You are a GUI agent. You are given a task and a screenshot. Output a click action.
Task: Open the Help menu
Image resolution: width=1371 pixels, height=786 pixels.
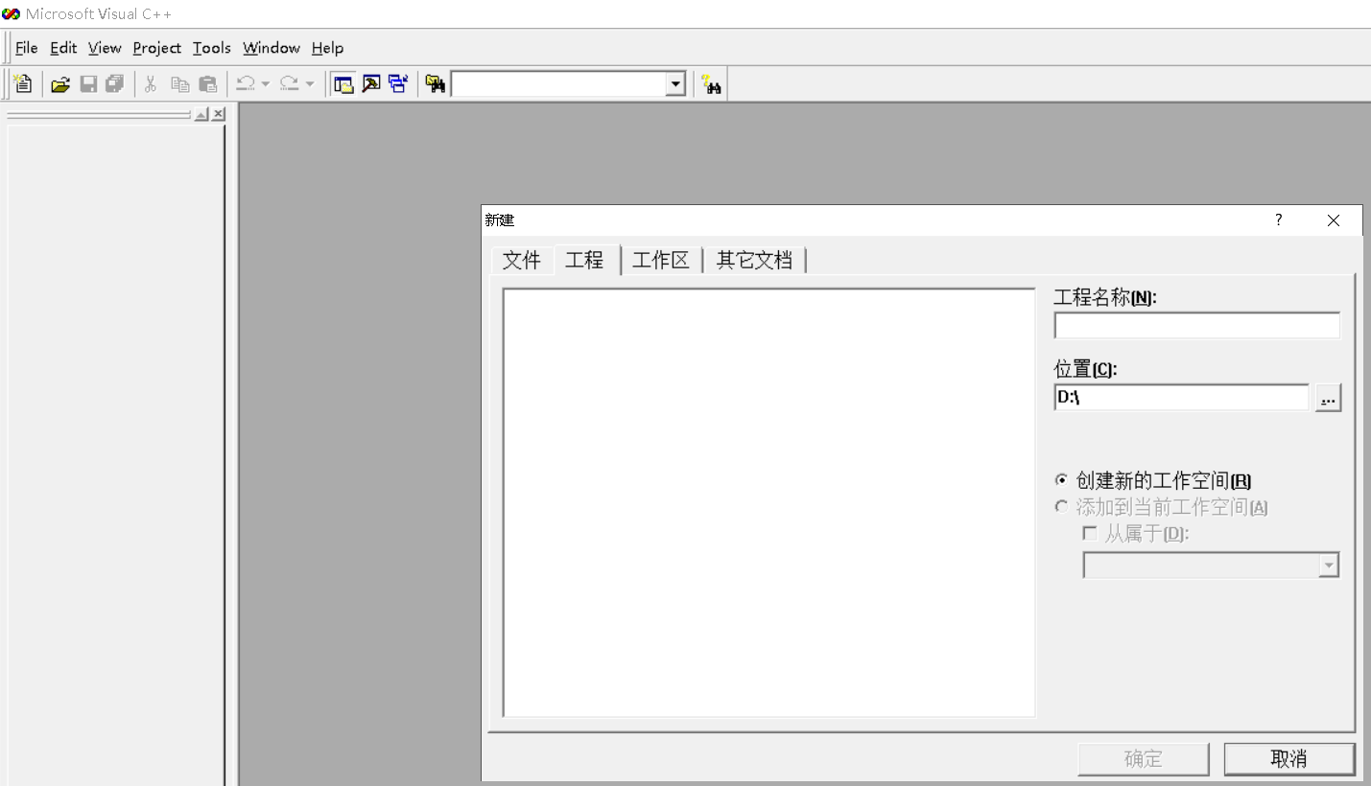pos(327,48)
